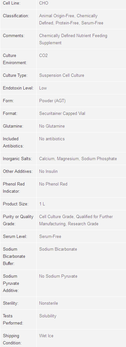Viewport: 126px width, 347px height.
Task: Click the Classification value text
Action: pyautogui.click(x=71, y=19)
